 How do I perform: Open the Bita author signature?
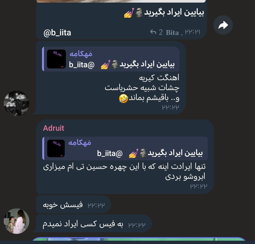click(x=172, y=33)
